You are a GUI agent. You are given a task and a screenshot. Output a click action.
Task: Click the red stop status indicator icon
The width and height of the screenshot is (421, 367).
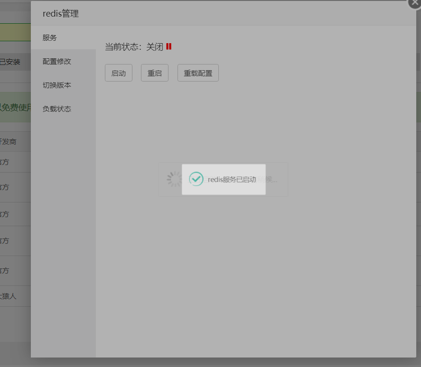[170, 46]
